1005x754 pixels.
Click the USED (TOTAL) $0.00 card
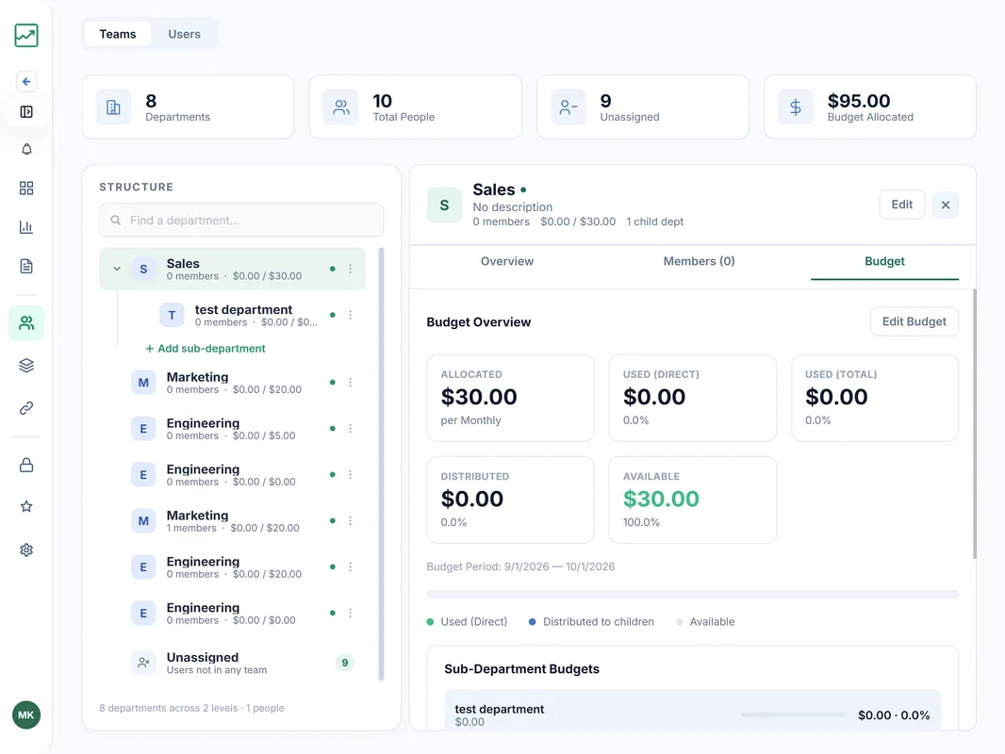click(x=875, y=398)
